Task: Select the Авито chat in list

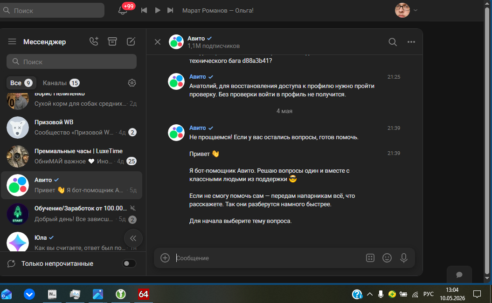Action: pos(71,185)
